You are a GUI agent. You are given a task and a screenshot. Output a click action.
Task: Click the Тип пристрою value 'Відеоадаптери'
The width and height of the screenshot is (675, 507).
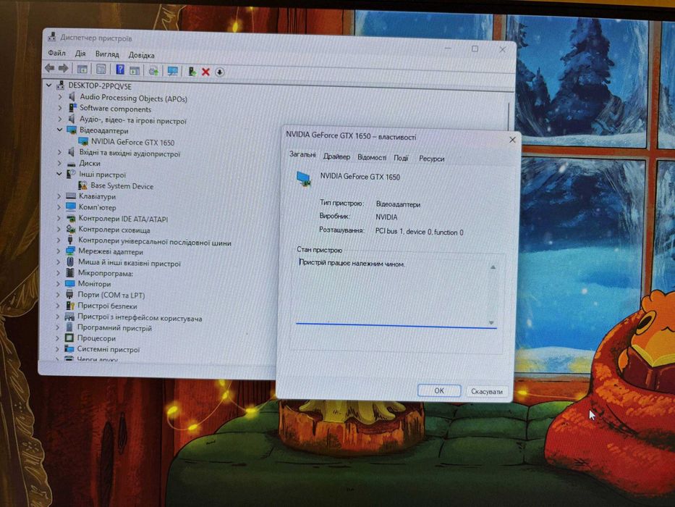click(x=398, y=204)
